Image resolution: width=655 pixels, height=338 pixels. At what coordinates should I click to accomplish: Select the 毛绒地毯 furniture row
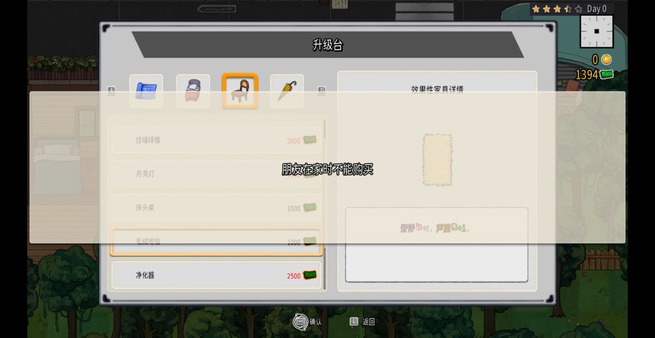point(217,242)
